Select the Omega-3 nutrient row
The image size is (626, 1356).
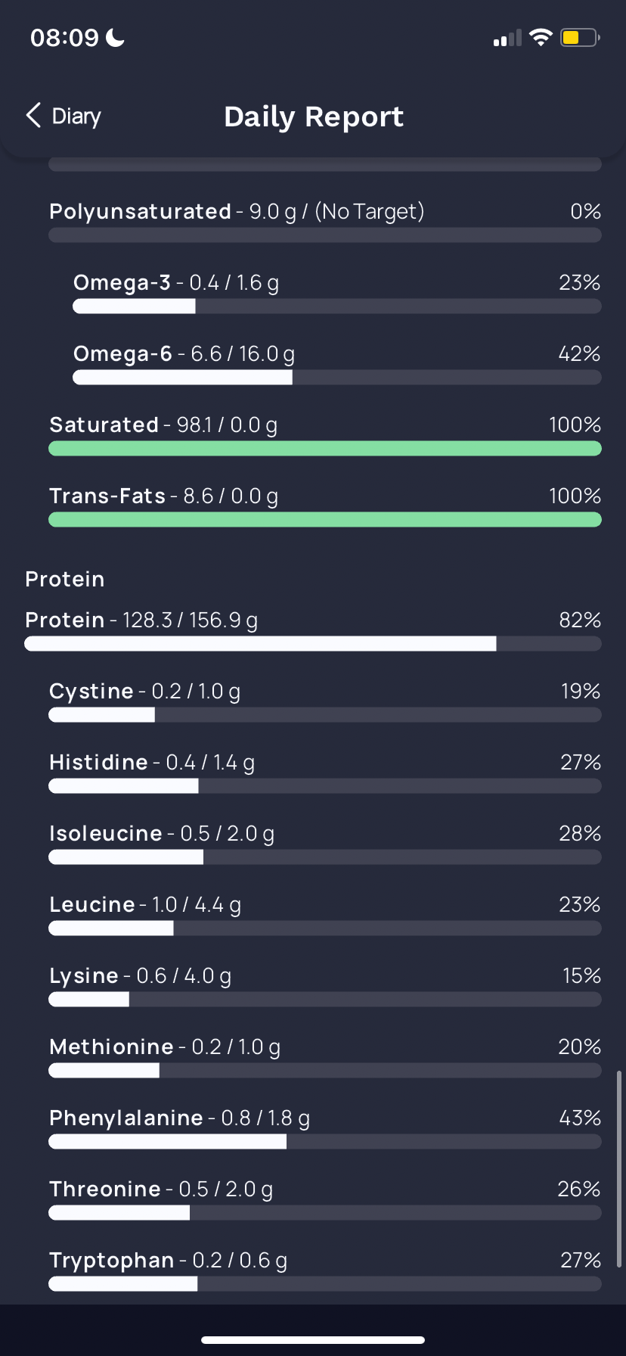click(x=337, y=294)
